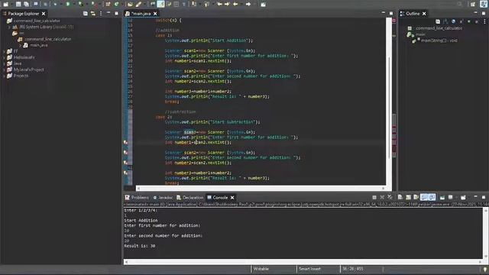489x275 pixels.
Task: Run the program with green Run icon
Action: (68, 5)
